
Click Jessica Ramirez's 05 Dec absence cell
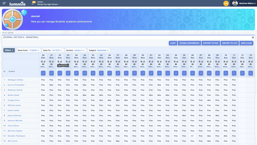pyautogui.click(x=184, y=115)
